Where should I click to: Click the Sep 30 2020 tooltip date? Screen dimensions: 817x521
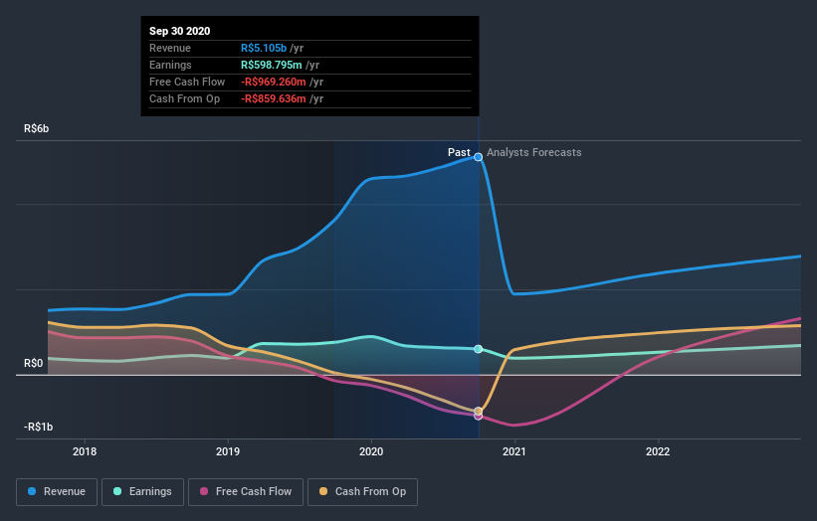coord(180,31)
